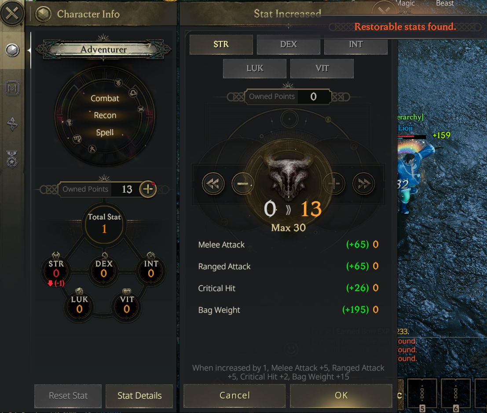The image size is (487, 413).
Task: Decrease STR by one with minus button
Action: 242,184
